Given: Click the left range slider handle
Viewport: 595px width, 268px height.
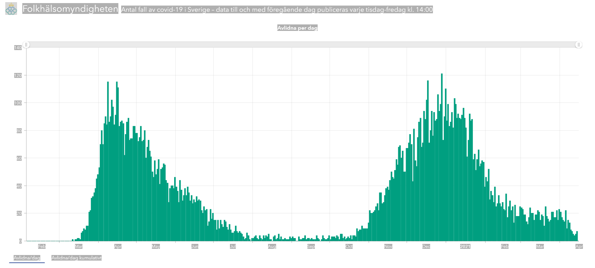Looking at the screenshot, I should tap(26, 45).
